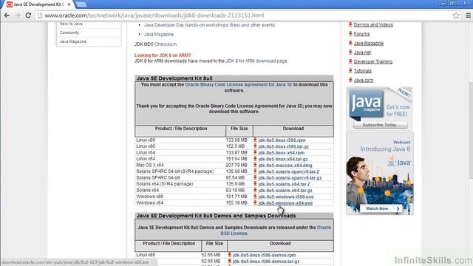The width and height of the screenshot is (473, 266).
Task: Download jdk-8u5-macosx-x64.dmg
Action: [x=285, y=166]
